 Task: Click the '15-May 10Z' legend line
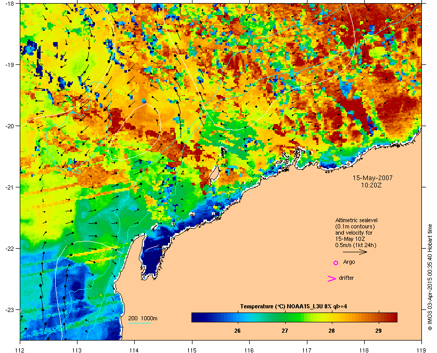coord(350,239)
